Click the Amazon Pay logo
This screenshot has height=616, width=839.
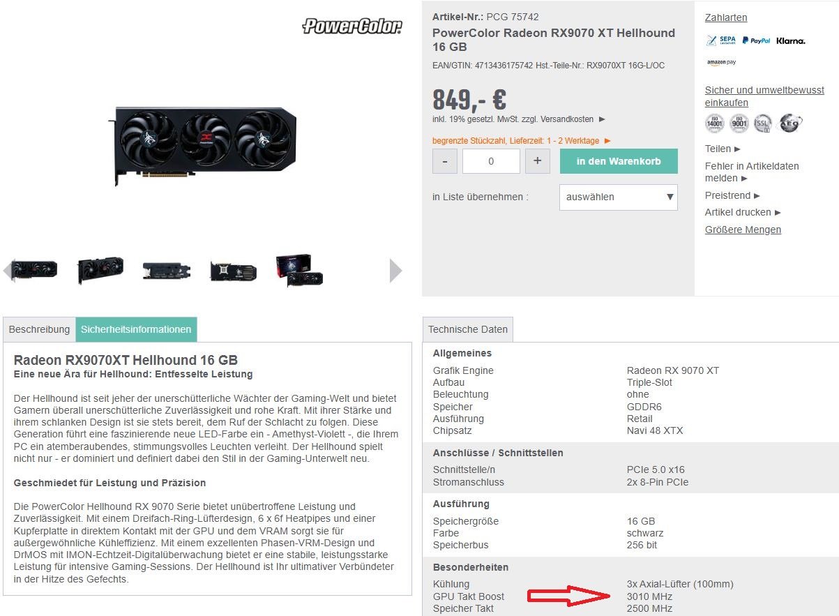721,62
